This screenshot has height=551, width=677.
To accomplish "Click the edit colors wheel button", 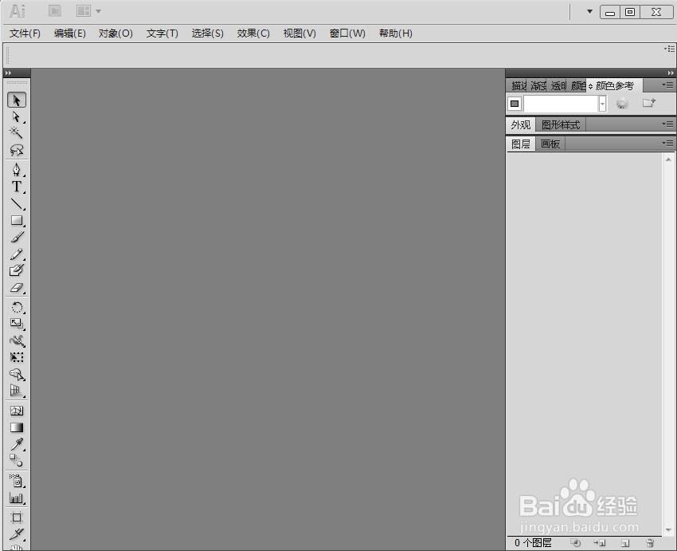I will [x=622, y=104].
